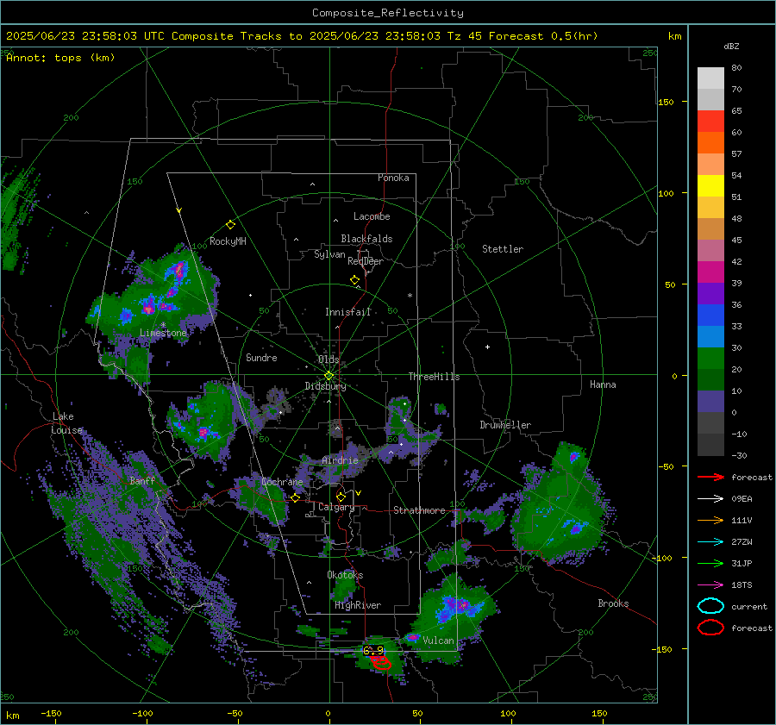Screen dimensions: 776x725
Task: Click the Ponoka label
Action: [393, 178]
